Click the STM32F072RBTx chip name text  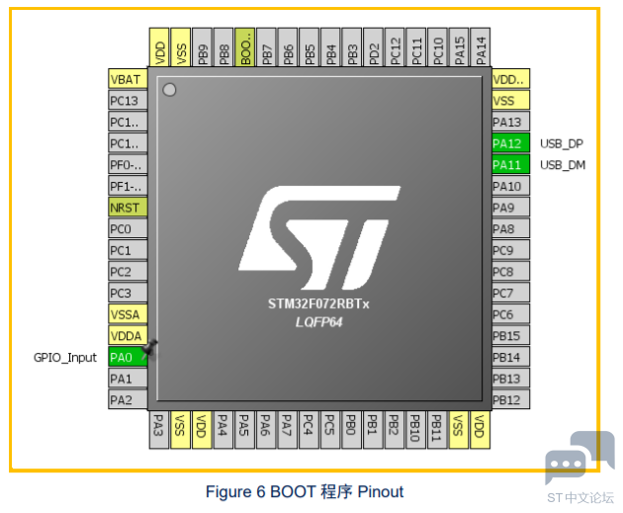tap(318, 303)
